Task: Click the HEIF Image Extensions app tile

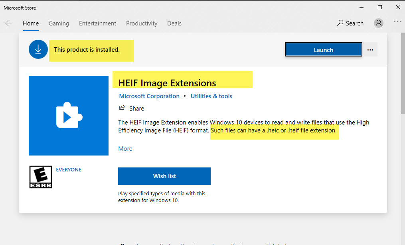Action: 69,116
